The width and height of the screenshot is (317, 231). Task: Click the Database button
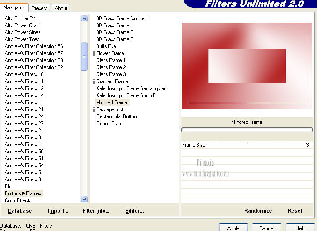tap(20, 211)
